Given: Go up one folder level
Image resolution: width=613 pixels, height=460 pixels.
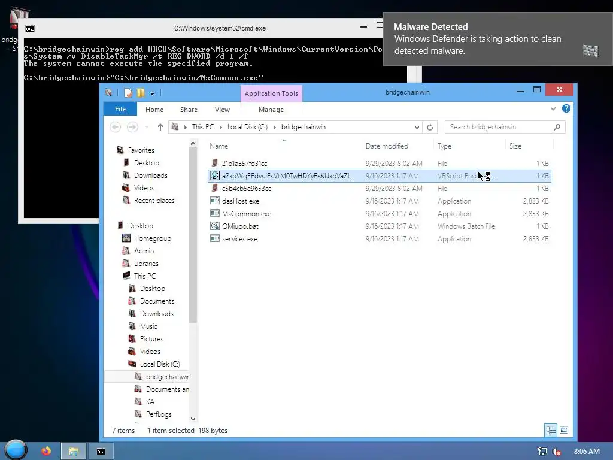Looking at the screenshot, I should (160, 127).
